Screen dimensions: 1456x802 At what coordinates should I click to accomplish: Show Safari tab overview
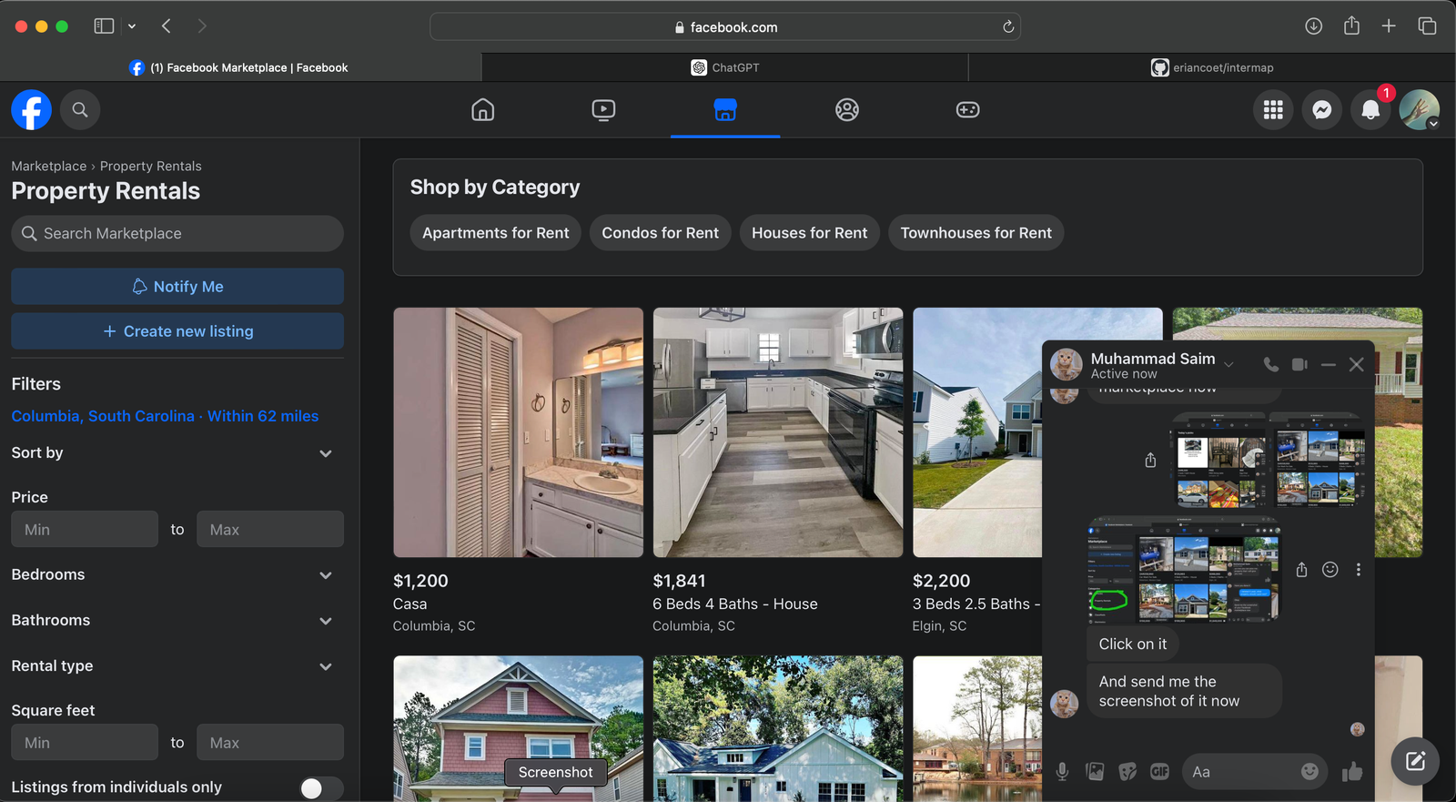point(1427,26)
